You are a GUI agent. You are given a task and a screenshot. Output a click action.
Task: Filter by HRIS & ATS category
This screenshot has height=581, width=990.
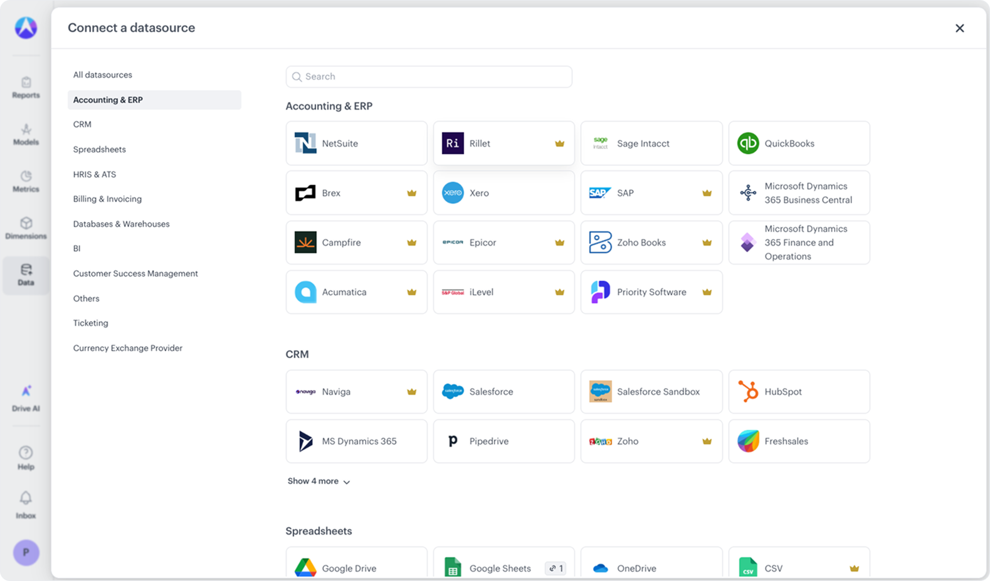click(154, 174)
